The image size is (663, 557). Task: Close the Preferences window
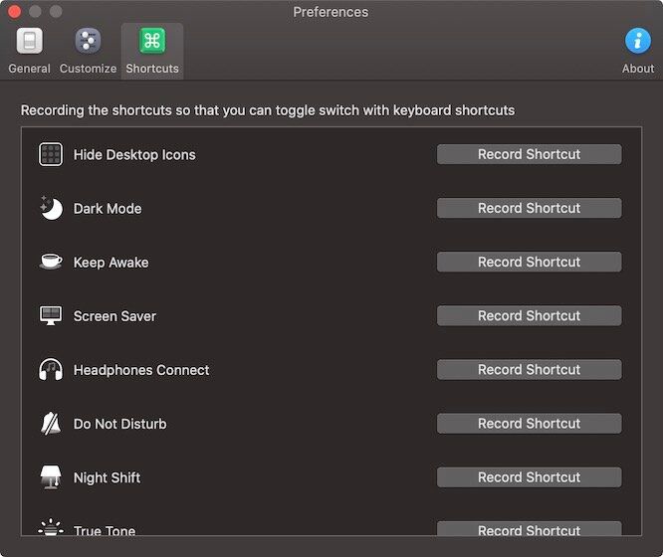pyautogui.click(x=15, y=12)
